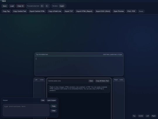Click Copy 4-Field Line
The height and width of the screenshot is (119, 158).
(x=55, y=11)
